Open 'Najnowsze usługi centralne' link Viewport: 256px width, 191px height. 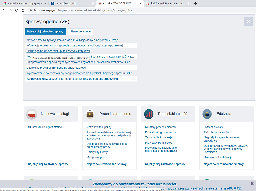pyautogui.click(x=45, y=127)
